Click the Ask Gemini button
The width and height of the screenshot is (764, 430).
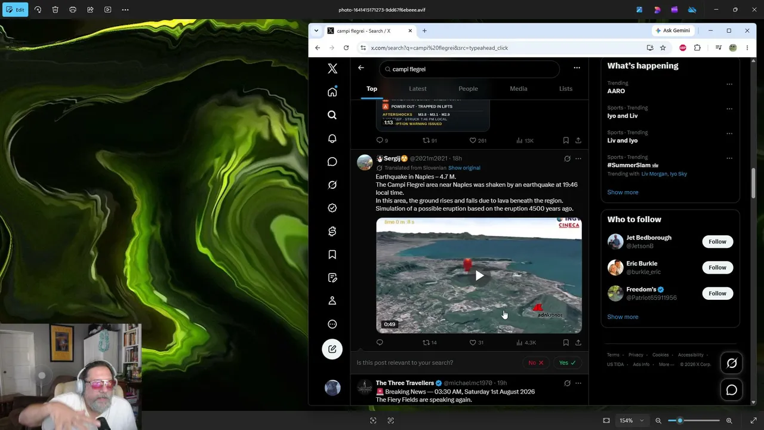point(673,30)
